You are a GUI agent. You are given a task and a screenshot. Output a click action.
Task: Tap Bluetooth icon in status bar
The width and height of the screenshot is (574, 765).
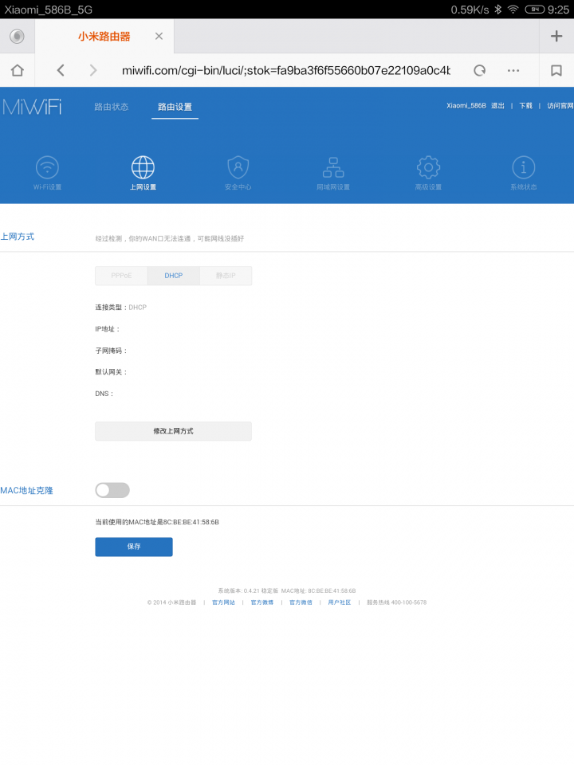click(x=497, y=10)
